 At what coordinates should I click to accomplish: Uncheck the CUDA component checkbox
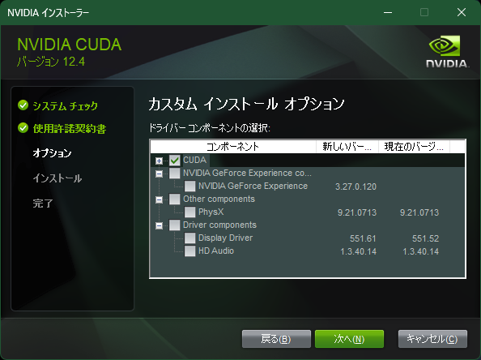175,161
